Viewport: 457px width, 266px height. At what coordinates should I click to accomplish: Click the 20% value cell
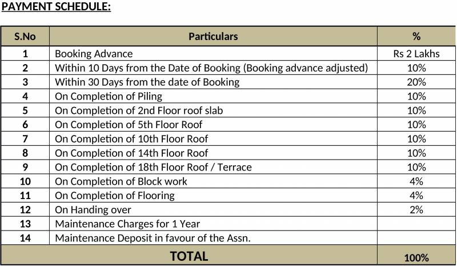tap(416, 82)
